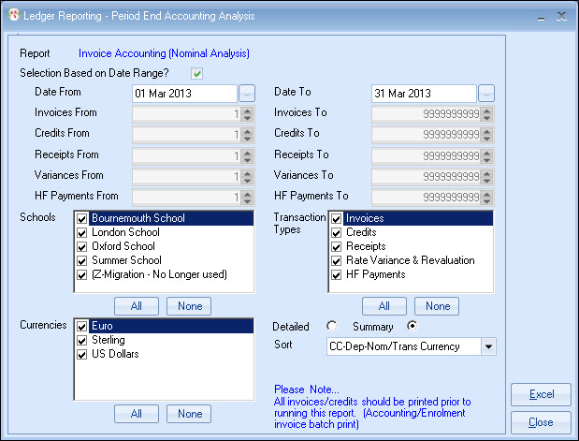Screen dimensions: 579x441
Task: Click inside the Date To field
Action: tap(424, 94)
